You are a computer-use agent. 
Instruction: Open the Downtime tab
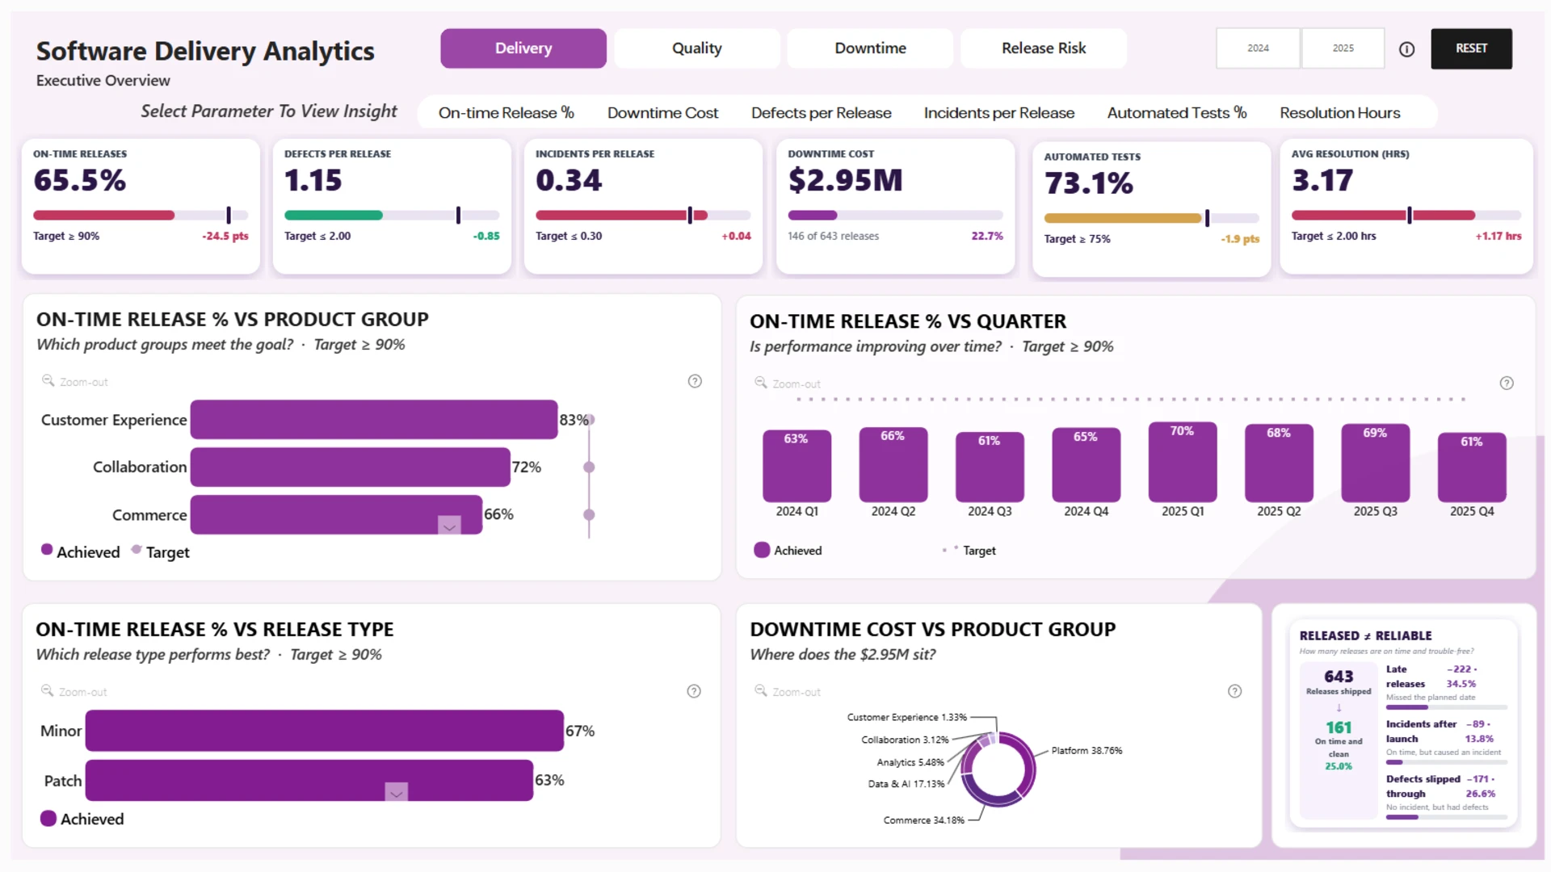tap(870, 48)
